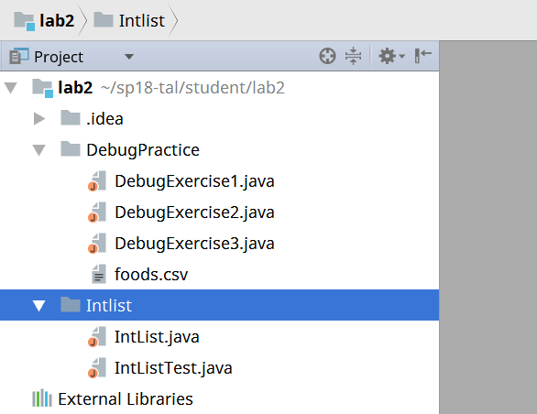Click the External Libraries bars icon

pos(42,398)
